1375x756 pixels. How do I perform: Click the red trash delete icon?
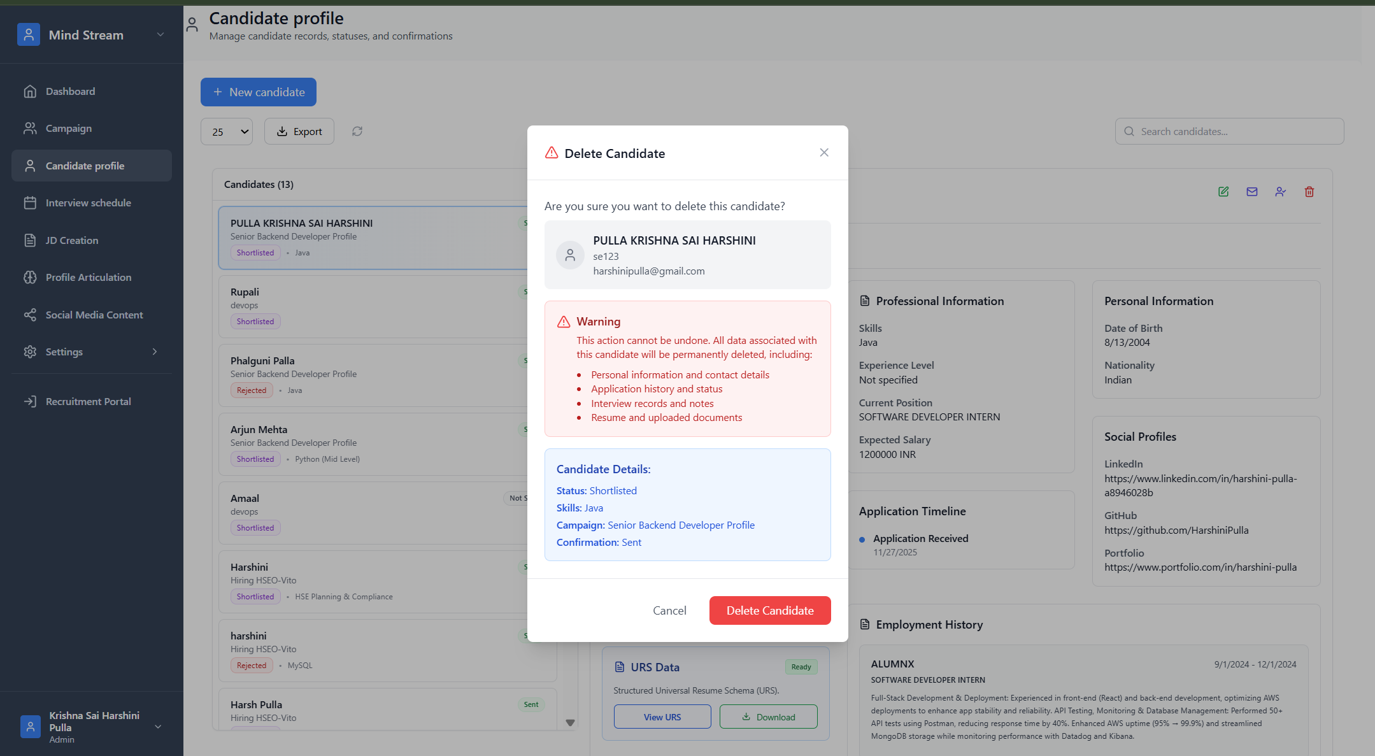1309,192
